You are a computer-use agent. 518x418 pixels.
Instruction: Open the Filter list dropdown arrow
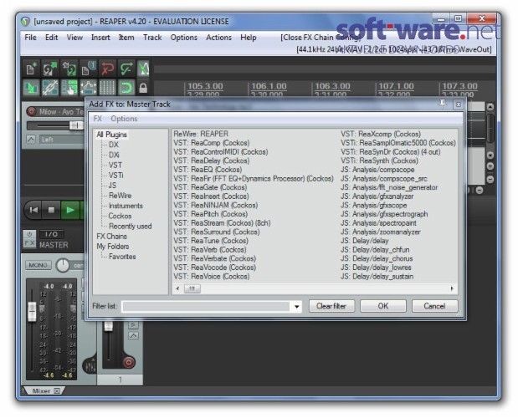point(297,307)
